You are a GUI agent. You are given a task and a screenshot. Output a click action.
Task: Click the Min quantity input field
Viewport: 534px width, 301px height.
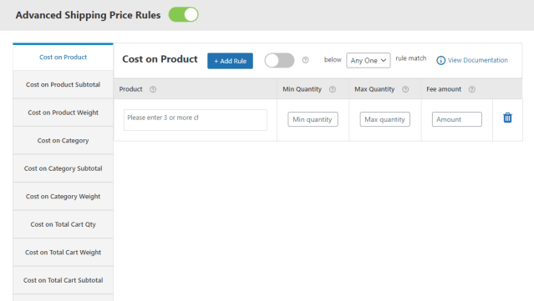(313, 119)
